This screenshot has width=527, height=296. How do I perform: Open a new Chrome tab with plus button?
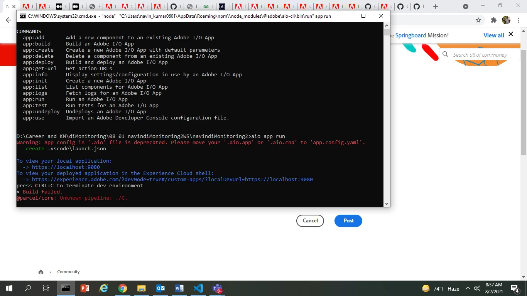pyautogui.click(x=436, y=7)
